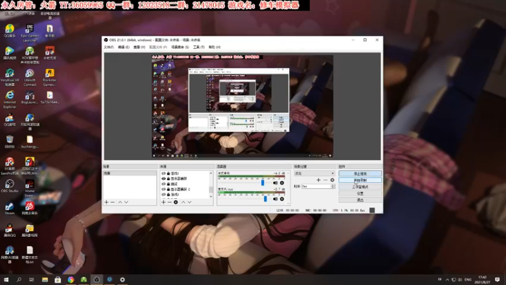
Task: Click the desktop audio volume slider handle
Action: (262, 183)
